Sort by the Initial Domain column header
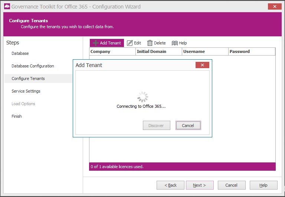The height and width of the screenshot is (197, 285). pyautogui.click(x=159, y=51)
